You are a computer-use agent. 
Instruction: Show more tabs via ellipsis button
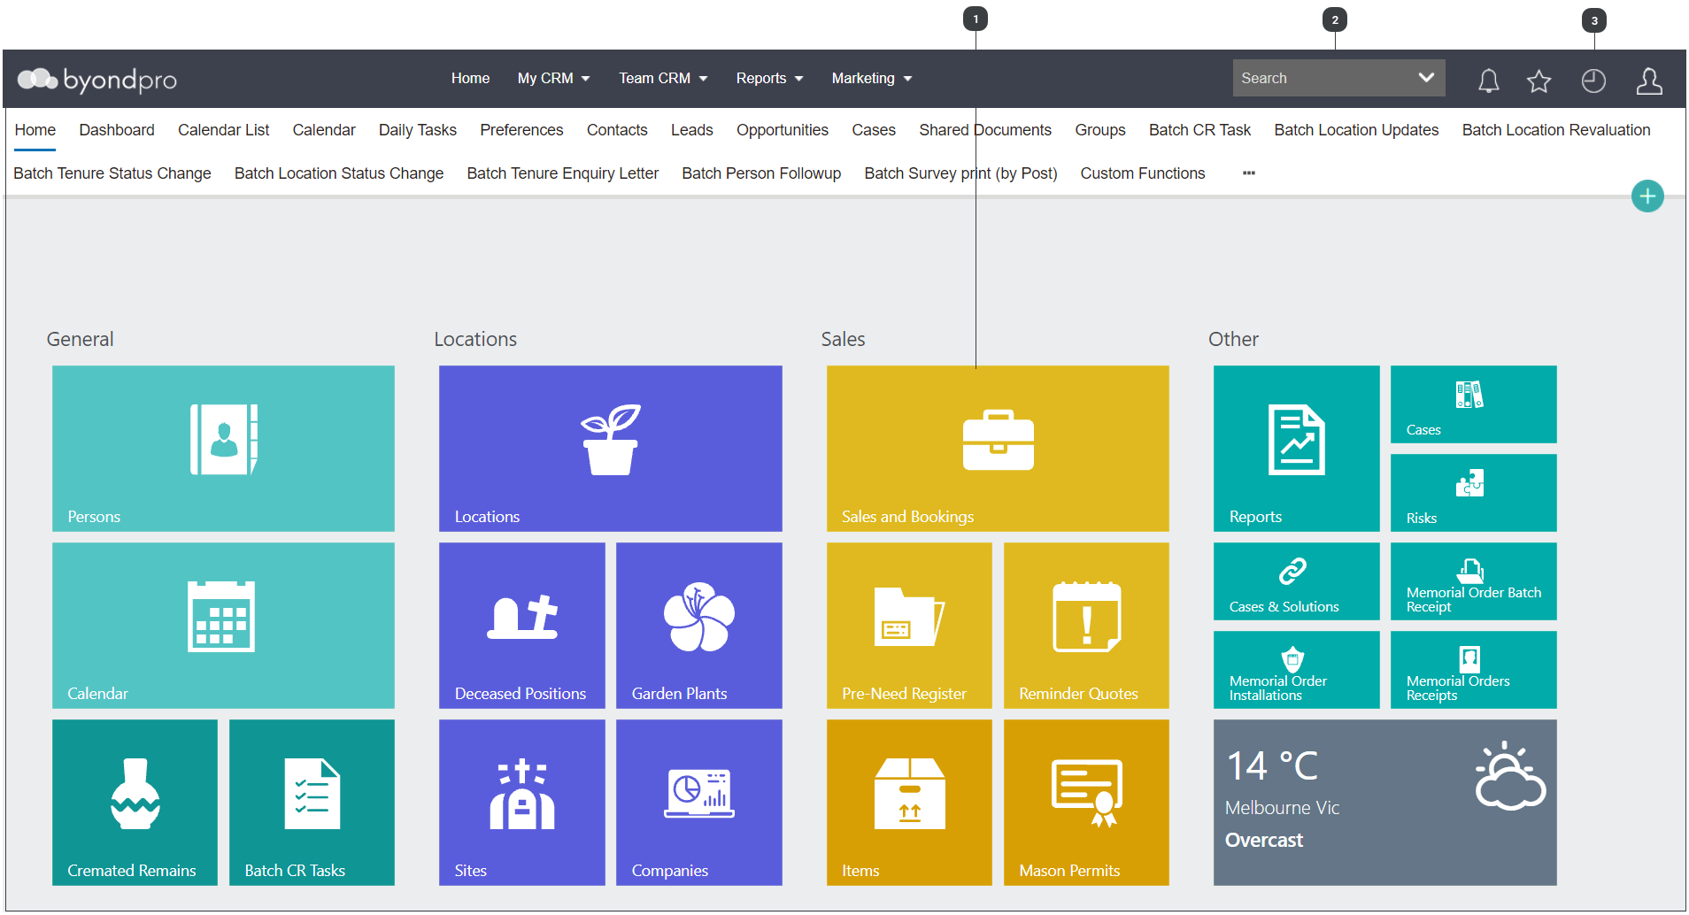point(1248,173)
